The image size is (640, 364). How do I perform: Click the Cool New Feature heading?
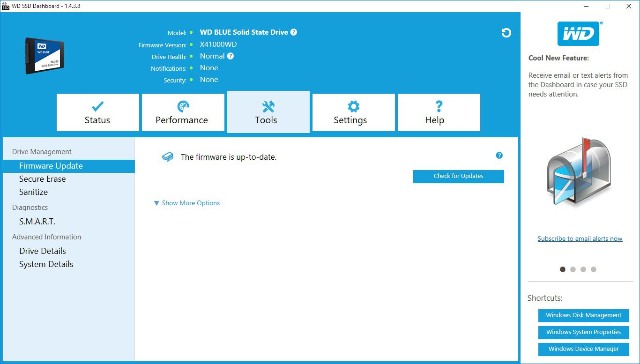coord(558,58)
